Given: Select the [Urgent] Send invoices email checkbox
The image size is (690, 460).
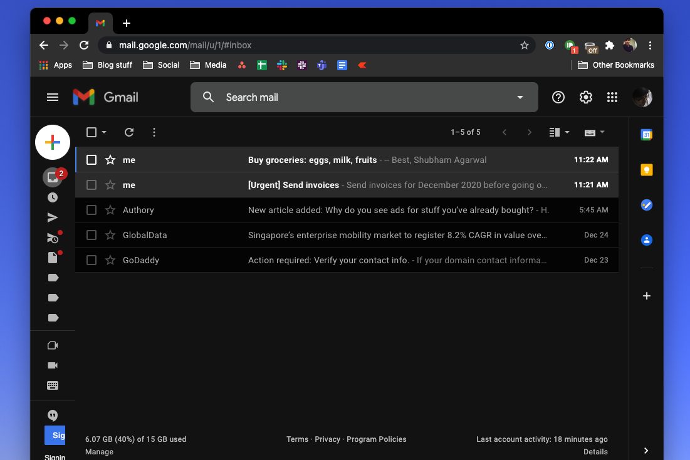Looking at the screenshot, I should [x=91, y=185].
